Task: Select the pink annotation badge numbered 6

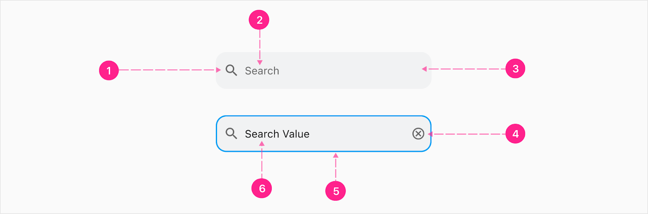Action: pos(262,188)
